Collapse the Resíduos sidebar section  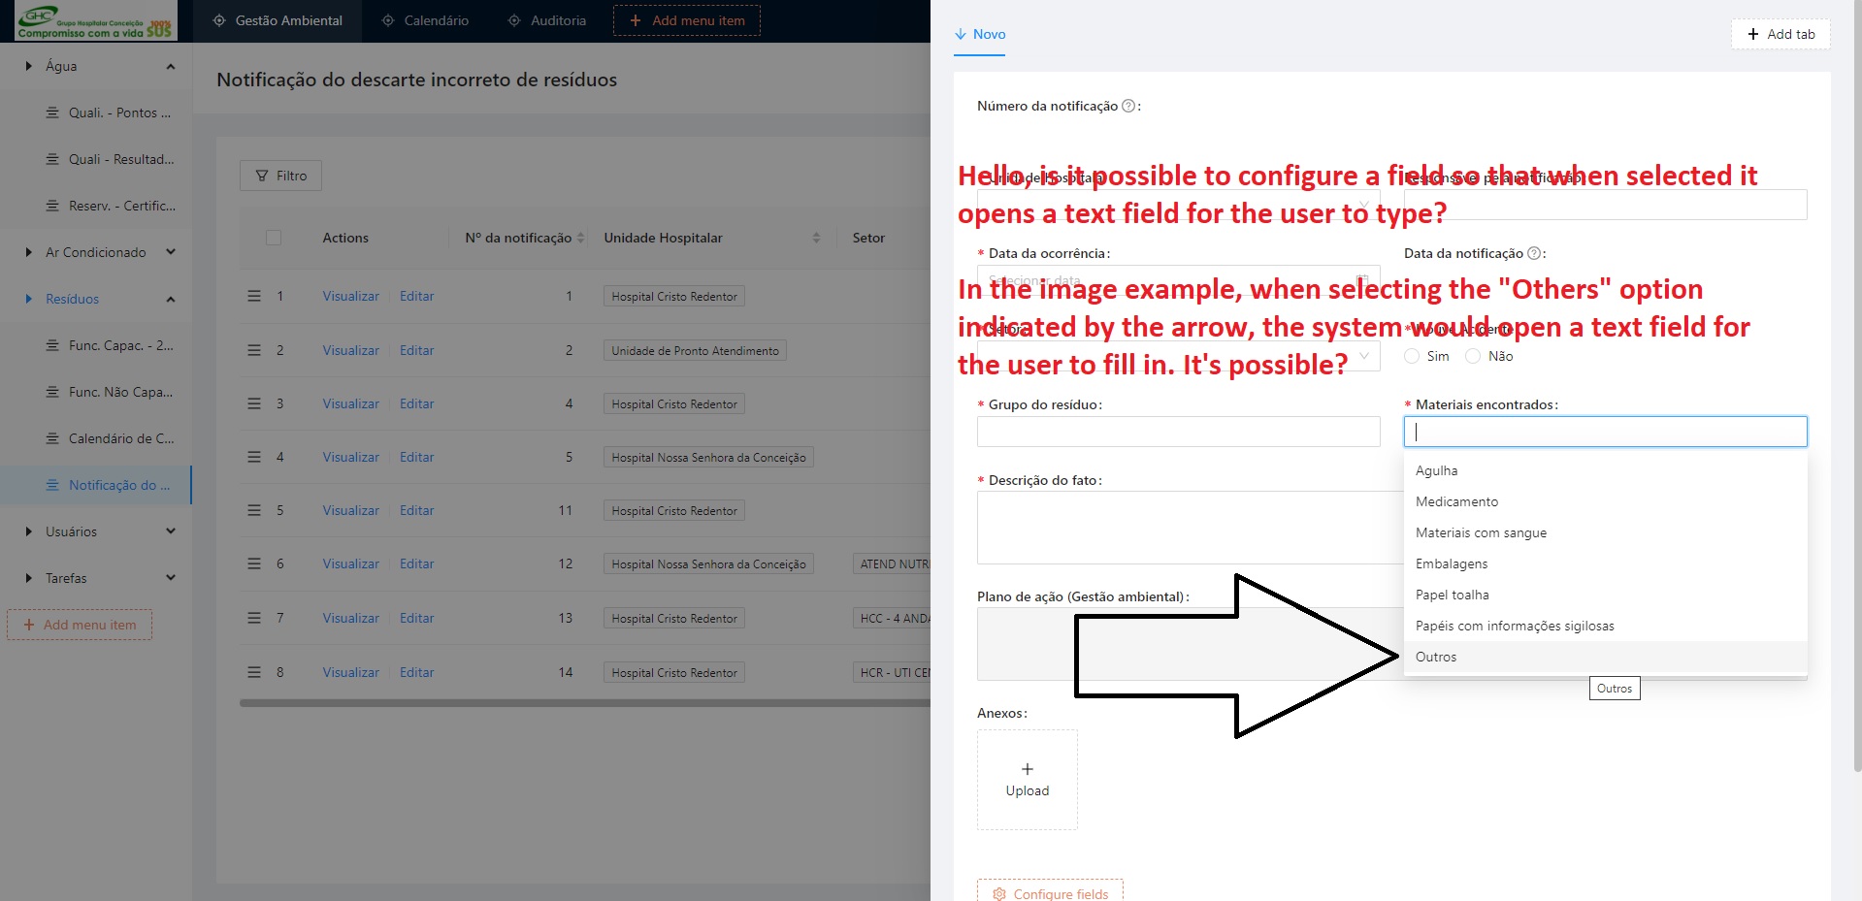pyautogui.click(x=171, y=299)
